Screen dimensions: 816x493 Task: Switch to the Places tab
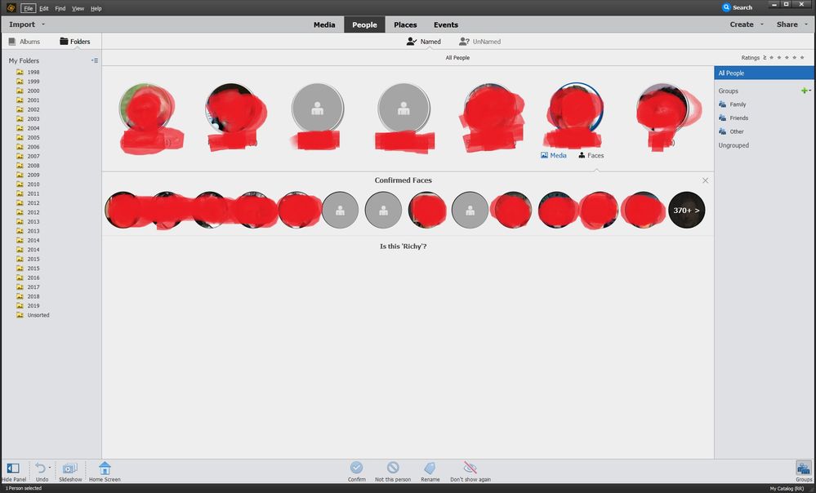pyautogui.click(x=405, y=24)
